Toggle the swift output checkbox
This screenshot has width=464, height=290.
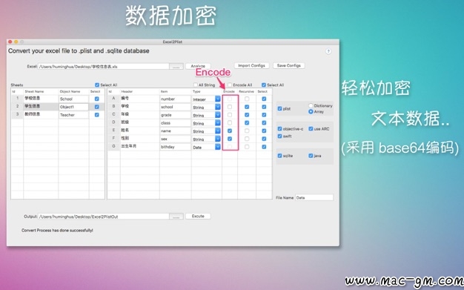[x=279, y=136]
